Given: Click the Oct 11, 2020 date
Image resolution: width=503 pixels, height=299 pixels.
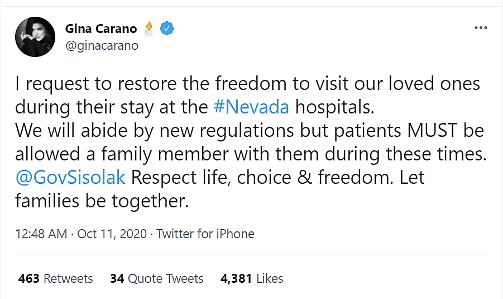Looking at the screenshot, I should tap(111, 234).
